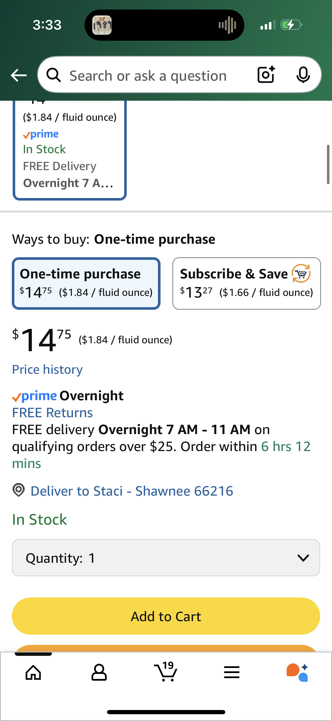Tap the 1989 album now-playing thumbnail
The image size is (332, 721).
[102, 25]
